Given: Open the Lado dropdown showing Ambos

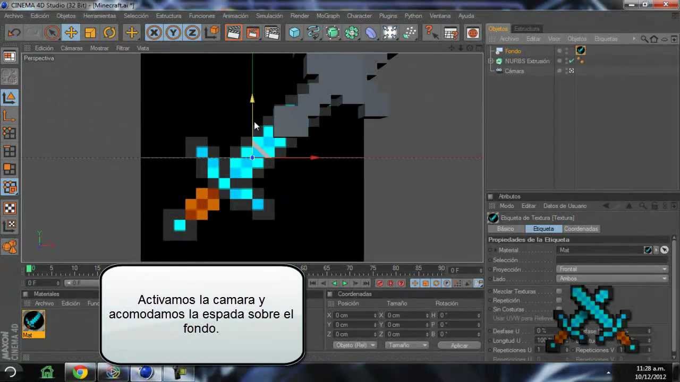Looking at the screenshot, I should pyautogui.click(x=612, y=279).
